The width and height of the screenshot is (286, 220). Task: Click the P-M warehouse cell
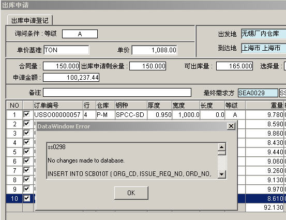(x=106, y=114)
